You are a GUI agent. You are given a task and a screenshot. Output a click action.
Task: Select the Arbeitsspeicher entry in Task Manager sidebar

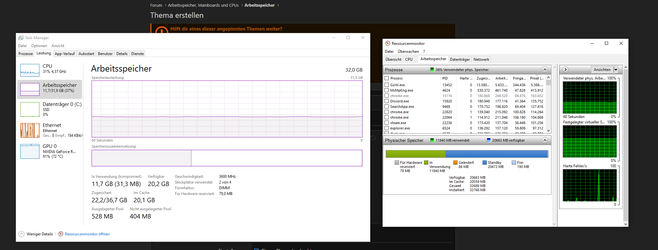50,89
